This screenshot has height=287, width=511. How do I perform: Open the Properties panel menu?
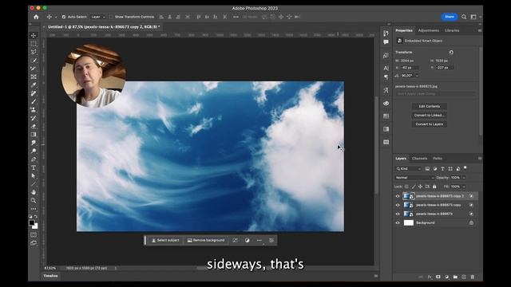pyautogui.click(x=479, y=30)
